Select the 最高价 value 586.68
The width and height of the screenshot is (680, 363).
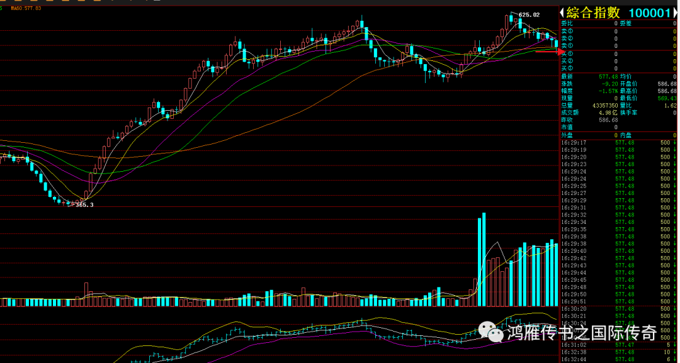point(667,91)
